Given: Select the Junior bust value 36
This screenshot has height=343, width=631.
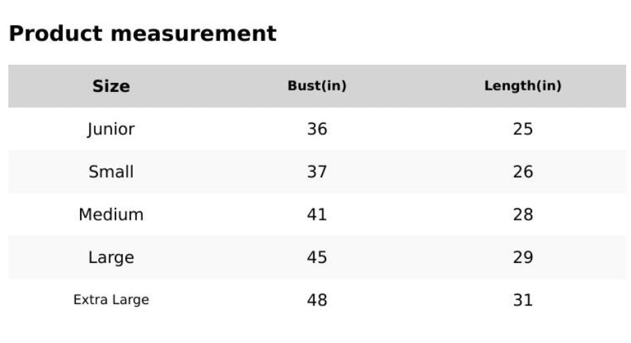Looking at the screenshot, I should coord(317,129).
